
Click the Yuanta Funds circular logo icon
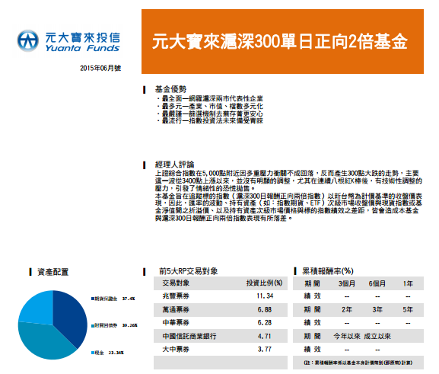click(x=27, y=41)
